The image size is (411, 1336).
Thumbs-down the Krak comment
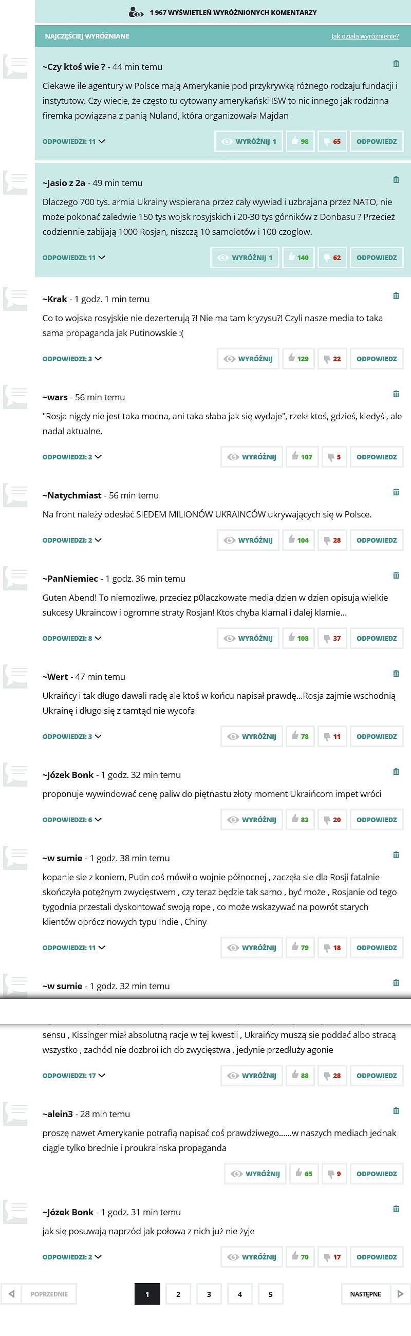(x=332, y=358)
